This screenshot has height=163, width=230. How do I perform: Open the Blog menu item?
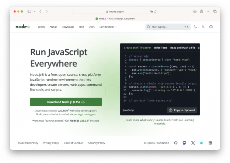pyautogui.click(x=81, y=27)
